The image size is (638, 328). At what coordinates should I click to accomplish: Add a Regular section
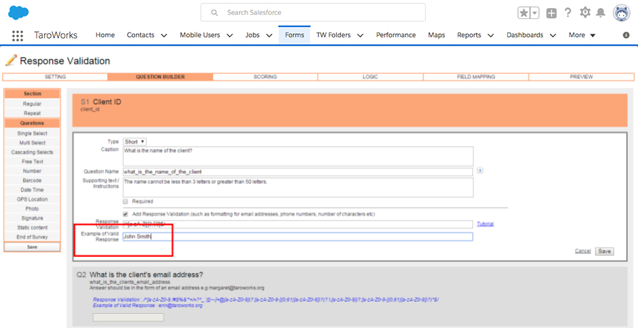tap(32, 104)
